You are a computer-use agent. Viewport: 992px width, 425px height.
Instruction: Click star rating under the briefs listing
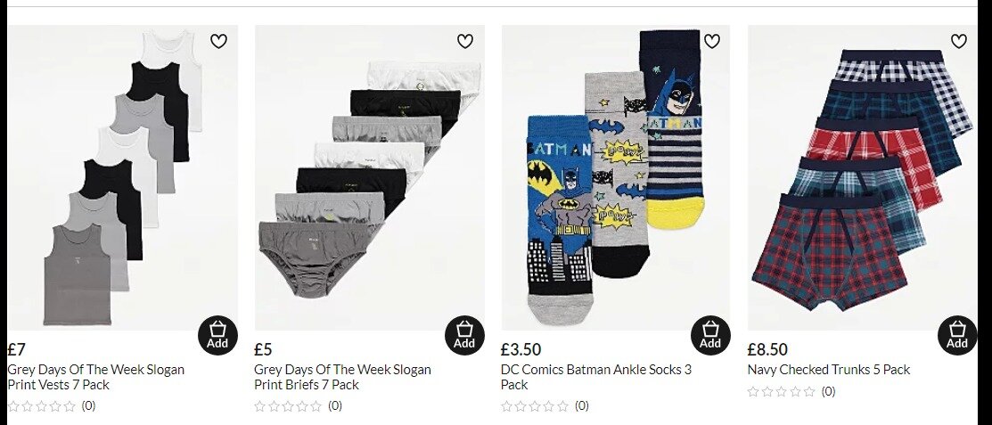coord(288,406)
